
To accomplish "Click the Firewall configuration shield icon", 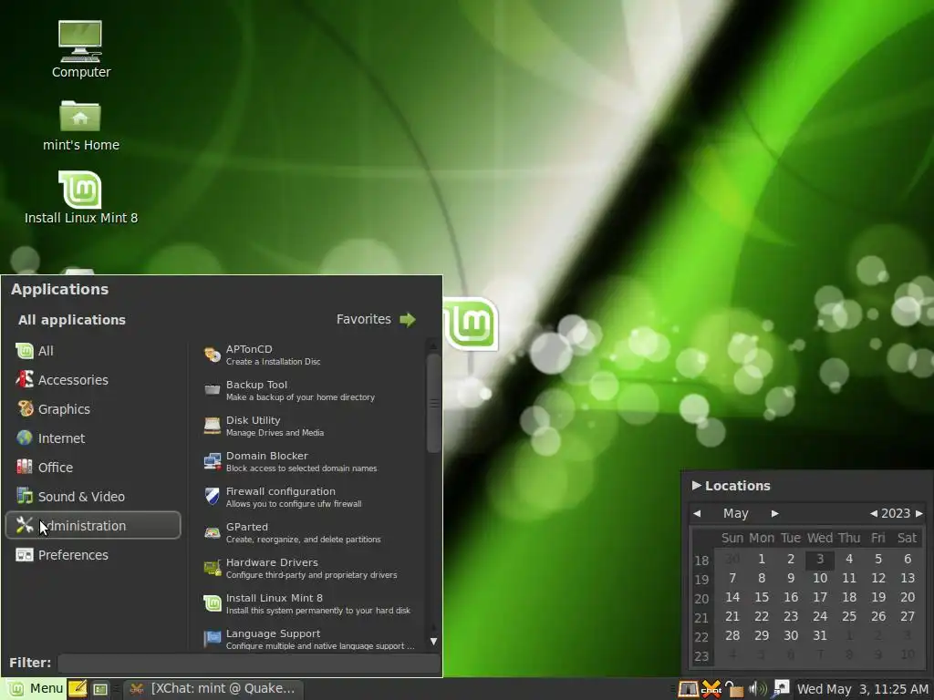I will point(212,497).
